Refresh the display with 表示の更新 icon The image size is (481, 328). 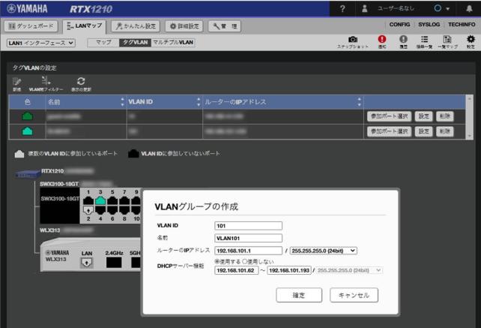(81, 81)
